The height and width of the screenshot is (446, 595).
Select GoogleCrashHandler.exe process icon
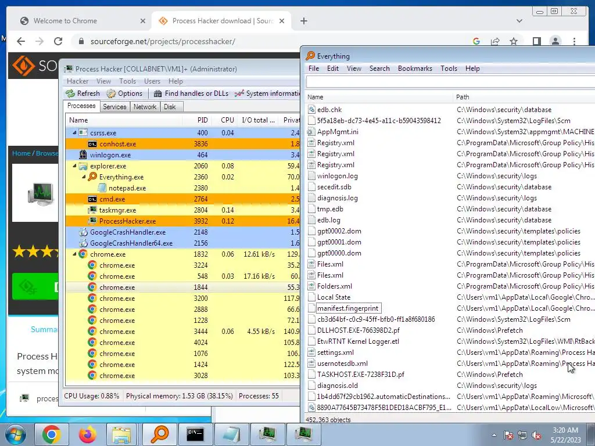[x=83, y=232]
